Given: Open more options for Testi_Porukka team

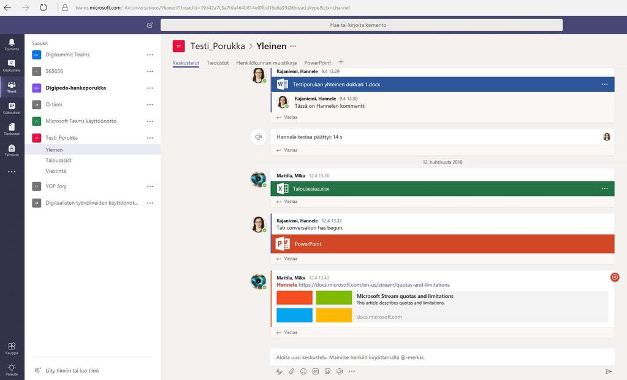Looking at the screenshot, I should click(150, 138).
